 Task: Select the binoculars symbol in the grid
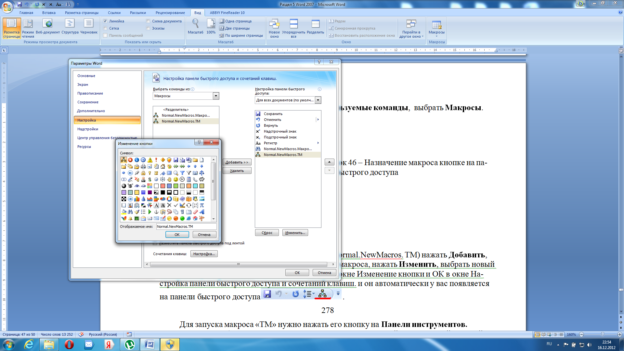[130, 212]
